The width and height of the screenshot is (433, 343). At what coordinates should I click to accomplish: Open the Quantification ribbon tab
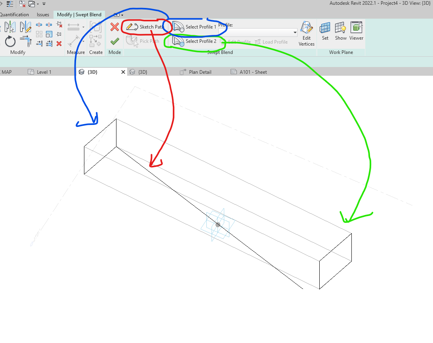(14, 14)
